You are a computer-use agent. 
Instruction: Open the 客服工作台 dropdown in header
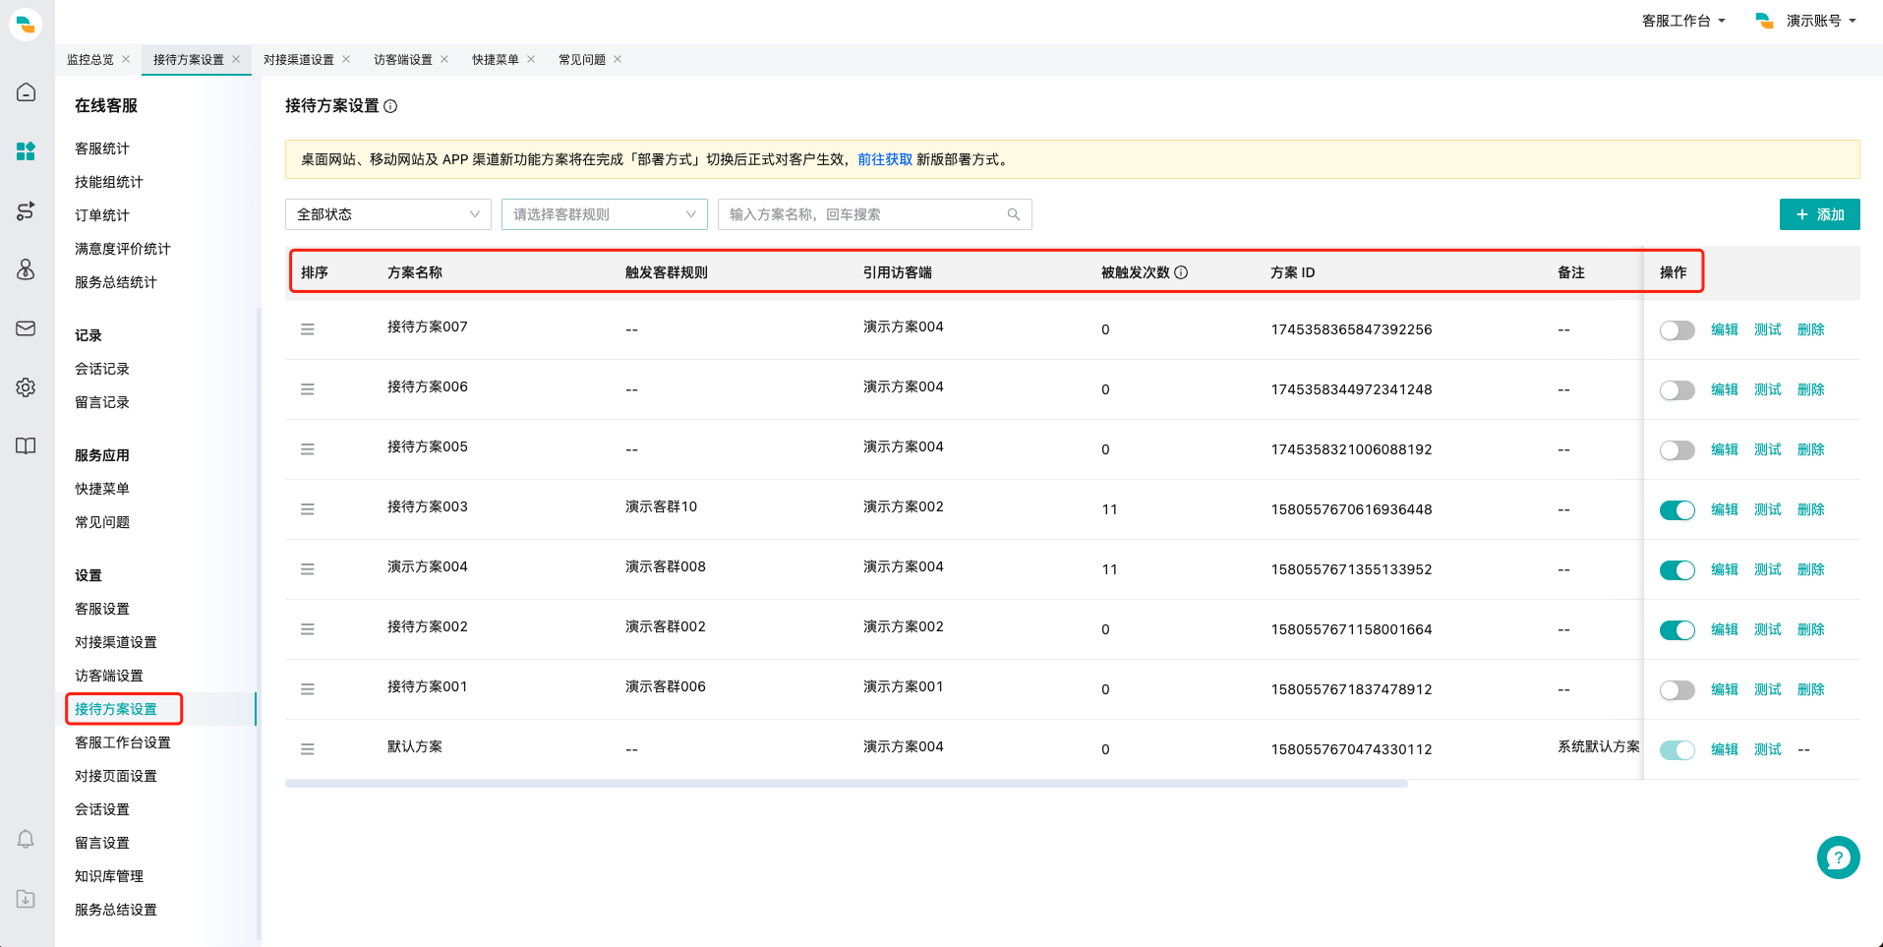(x=1683, y=21)
